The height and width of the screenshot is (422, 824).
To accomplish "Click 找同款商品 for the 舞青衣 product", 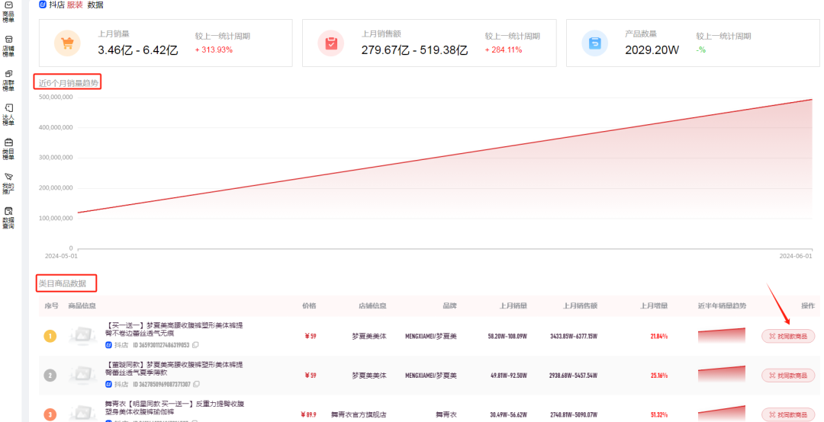I will click(x=788, y=414).
